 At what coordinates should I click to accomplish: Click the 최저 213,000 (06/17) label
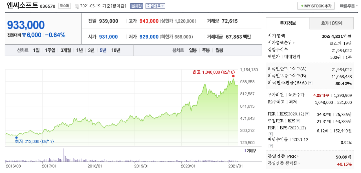(x=34, y=141)
